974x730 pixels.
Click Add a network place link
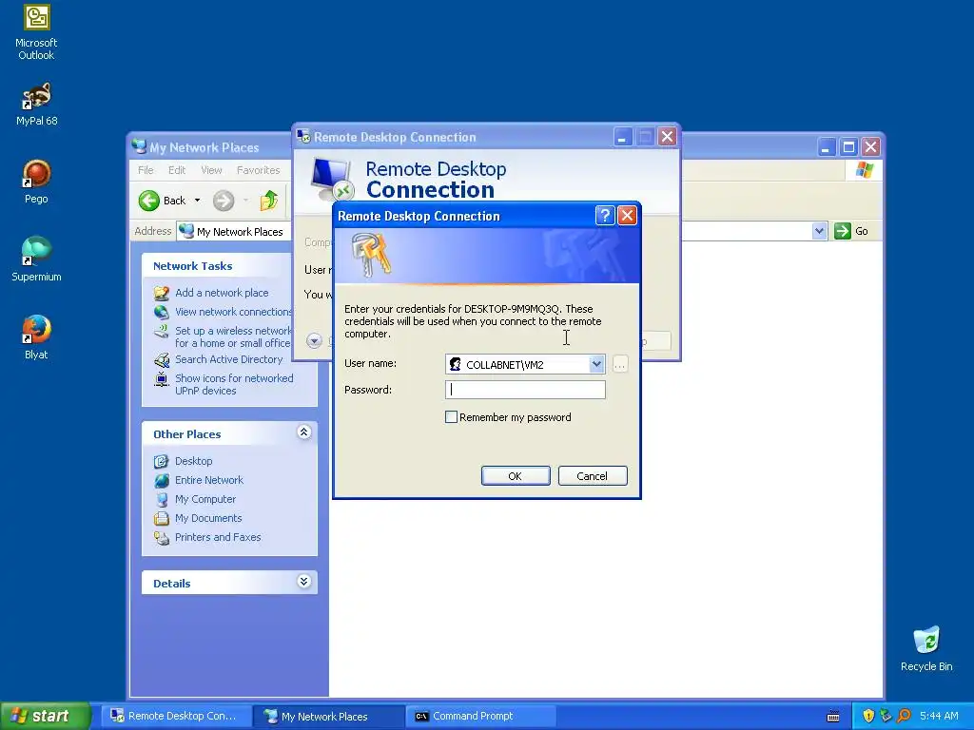click(222, 293)
